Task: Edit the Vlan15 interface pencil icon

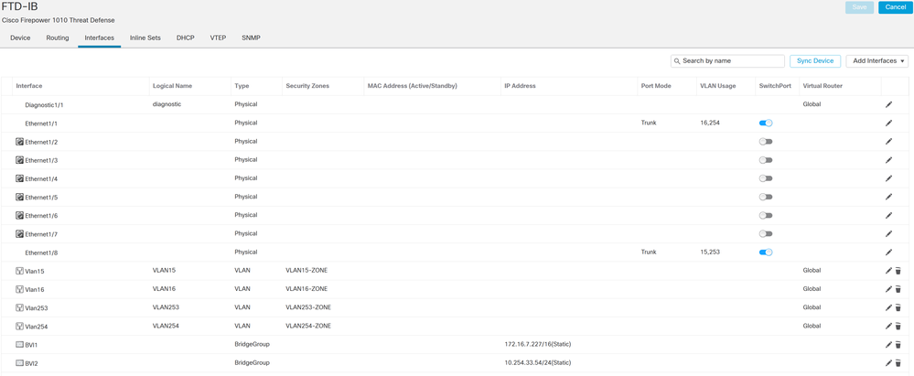Action: (888, 271)
